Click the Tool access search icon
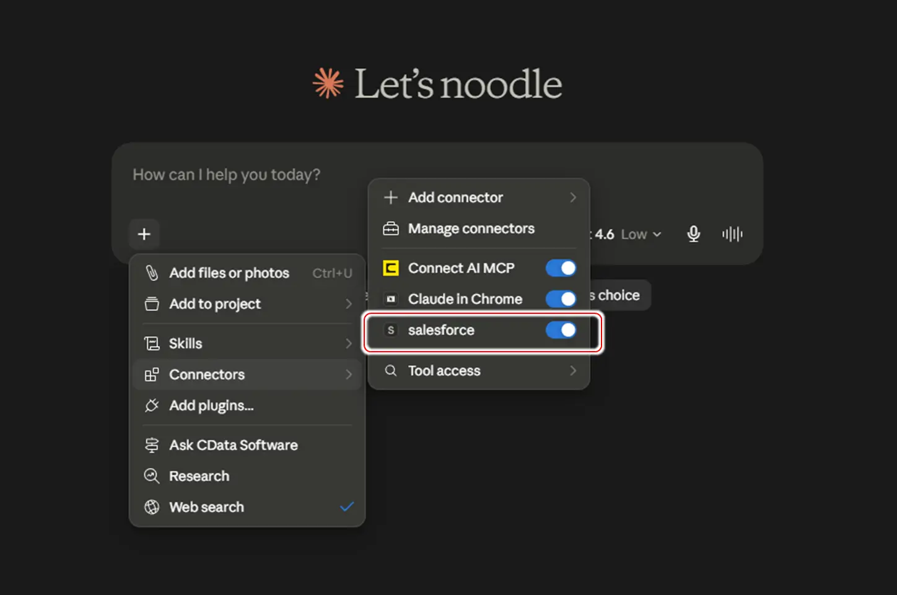 point(391,371)
